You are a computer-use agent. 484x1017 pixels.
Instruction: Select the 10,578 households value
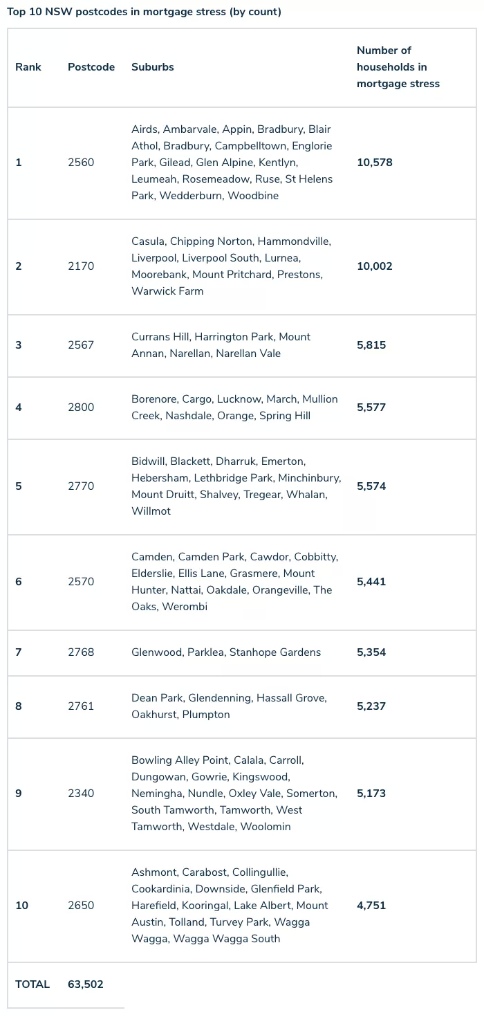pyautogui.click(x=375, y=163)
